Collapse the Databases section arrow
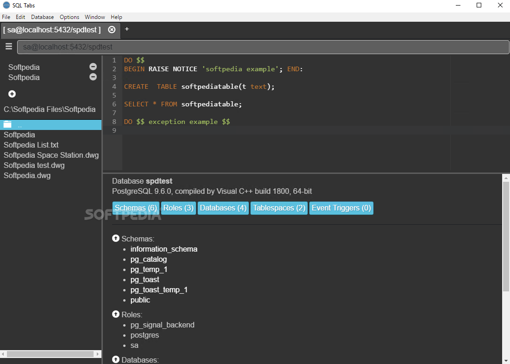Image resolution: width=510 pixels, height=364 pixels. click(116, 359)
